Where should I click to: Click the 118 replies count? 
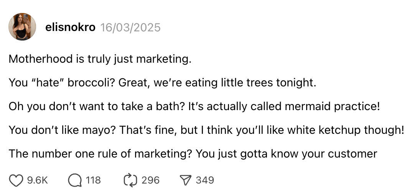point(93,180)
